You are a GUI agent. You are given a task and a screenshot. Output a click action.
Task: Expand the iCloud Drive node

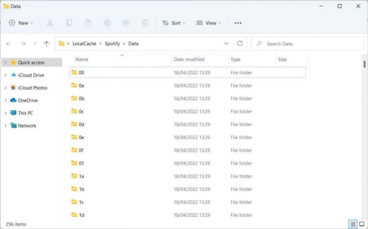pos(6,75)
